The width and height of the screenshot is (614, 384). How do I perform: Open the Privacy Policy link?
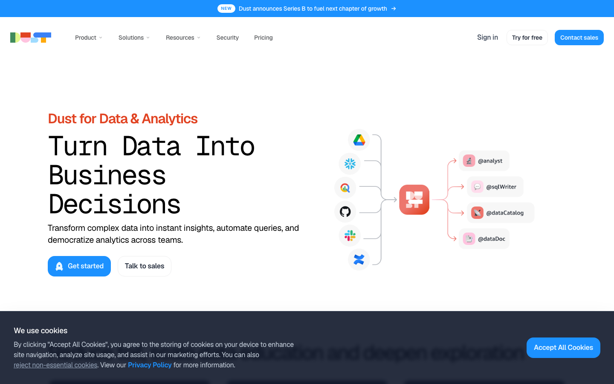(150, 365)
